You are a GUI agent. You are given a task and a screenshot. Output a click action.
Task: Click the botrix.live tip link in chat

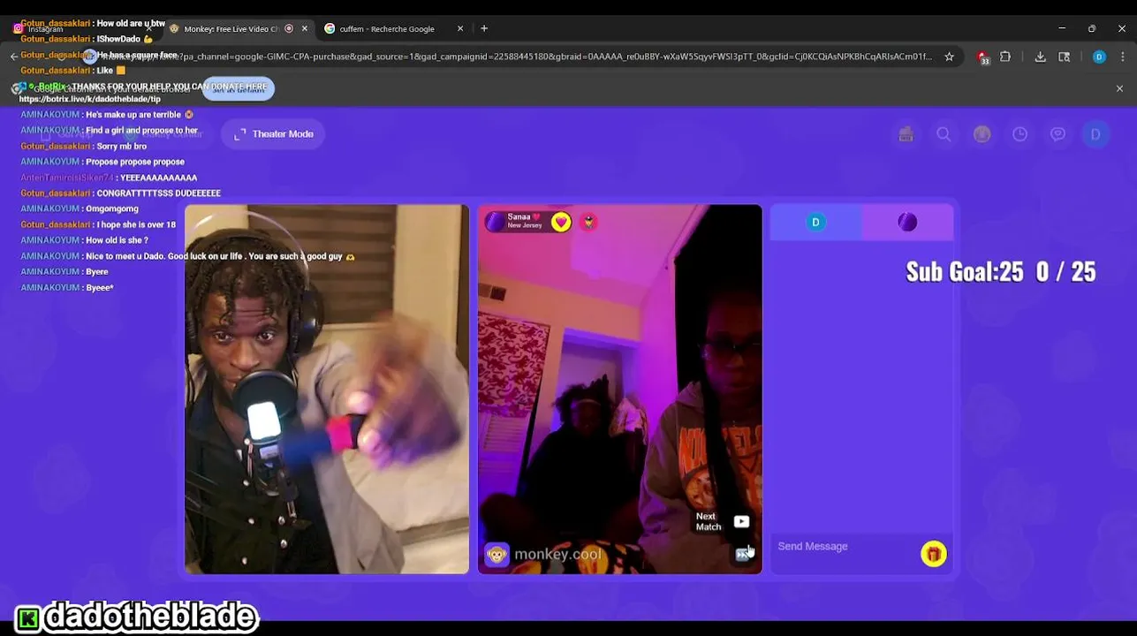pyautogui.click(x=90, y=99)
